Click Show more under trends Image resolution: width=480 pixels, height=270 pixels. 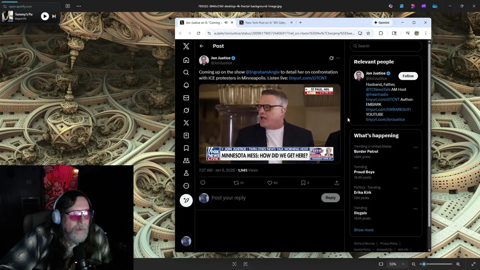click(363, 230)
